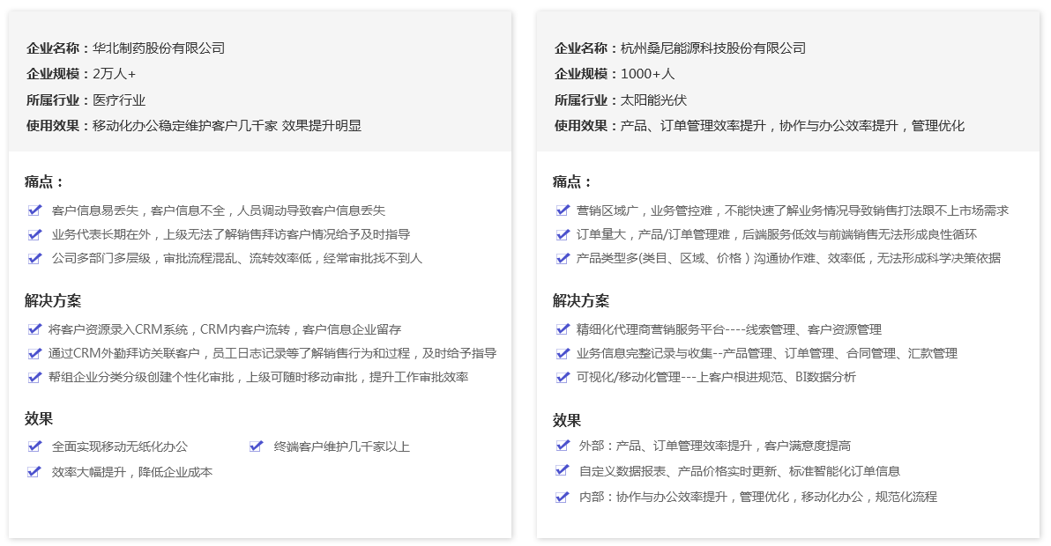Select the text 产品管理、订单管理、合同管理、汇款管理

pos(840,353)
